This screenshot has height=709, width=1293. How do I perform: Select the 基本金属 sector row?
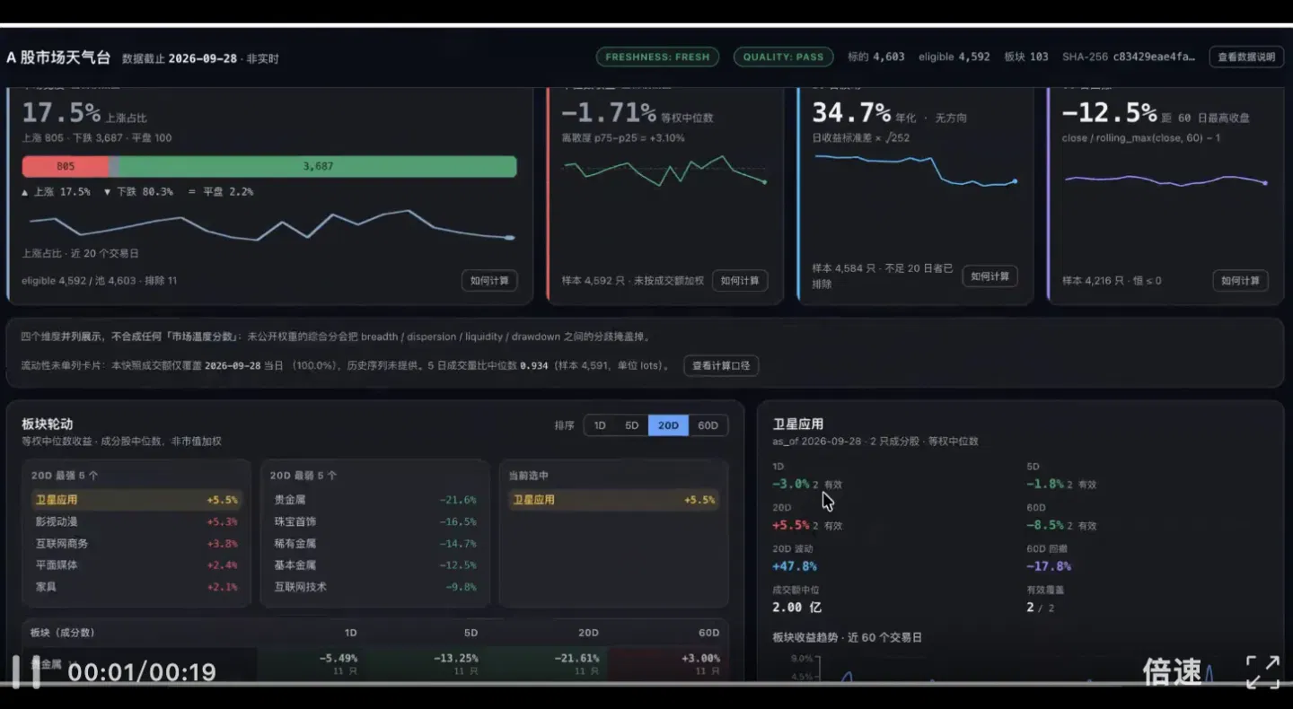click(x=375, y=565)
